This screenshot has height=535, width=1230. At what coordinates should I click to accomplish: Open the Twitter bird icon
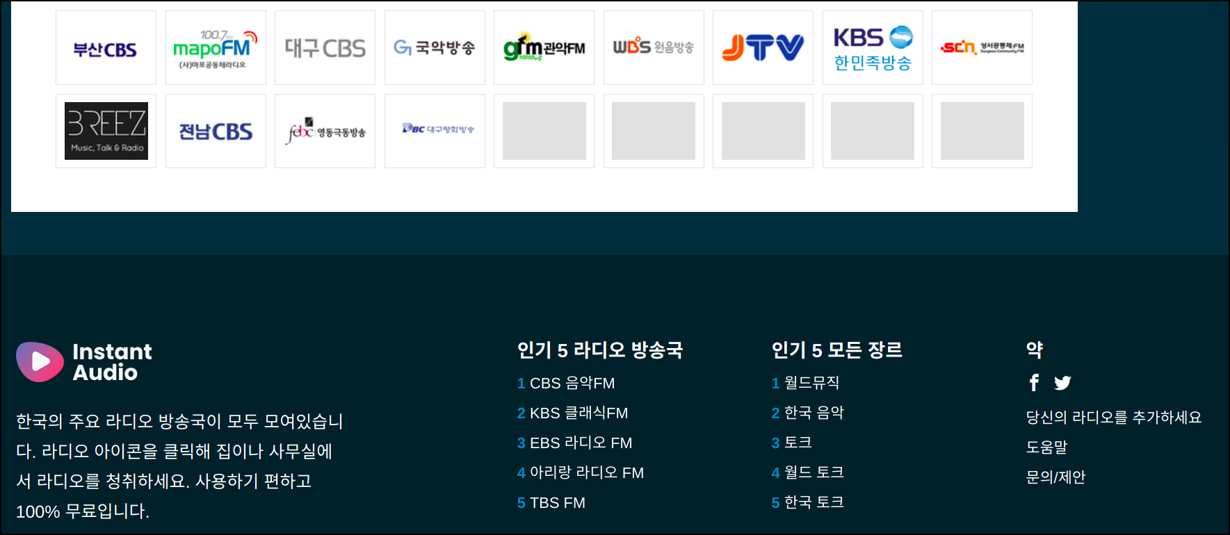1062,383
